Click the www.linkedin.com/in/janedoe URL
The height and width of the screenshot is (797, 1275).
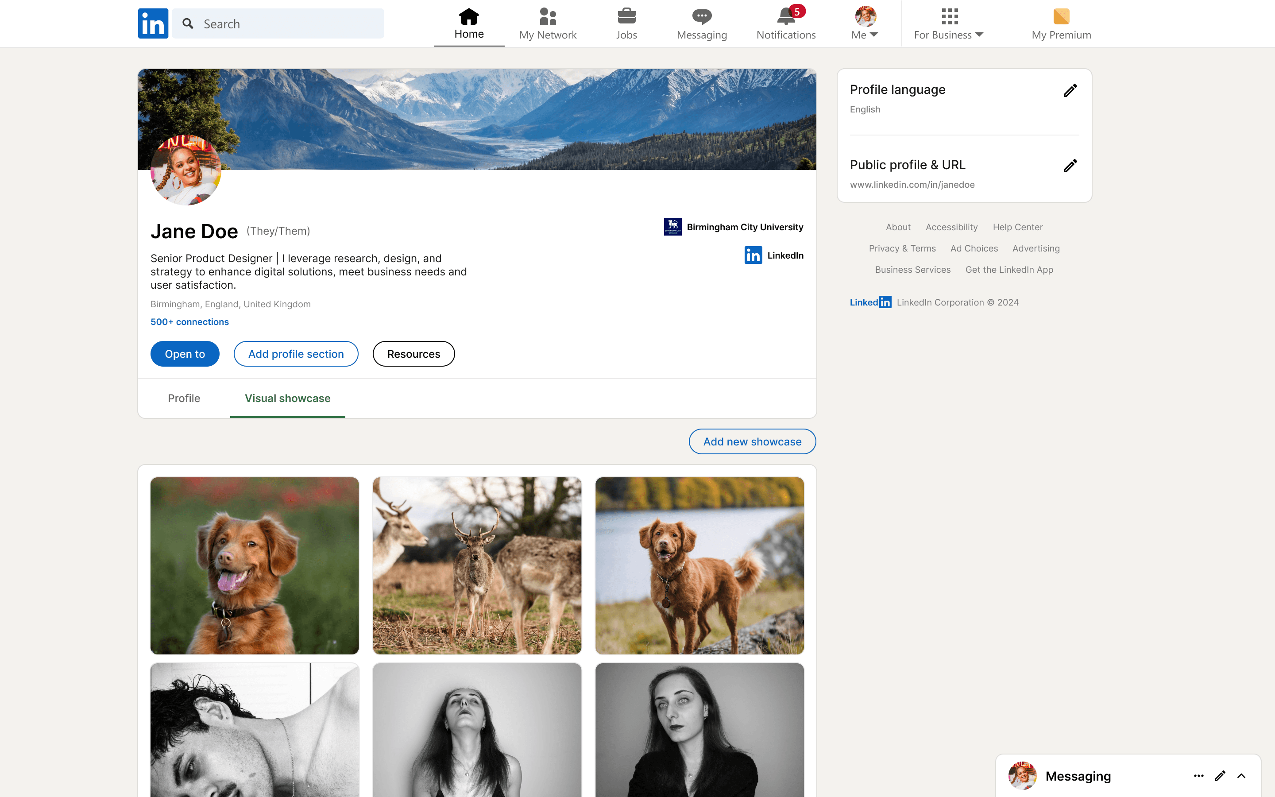[x=912, y=185]
